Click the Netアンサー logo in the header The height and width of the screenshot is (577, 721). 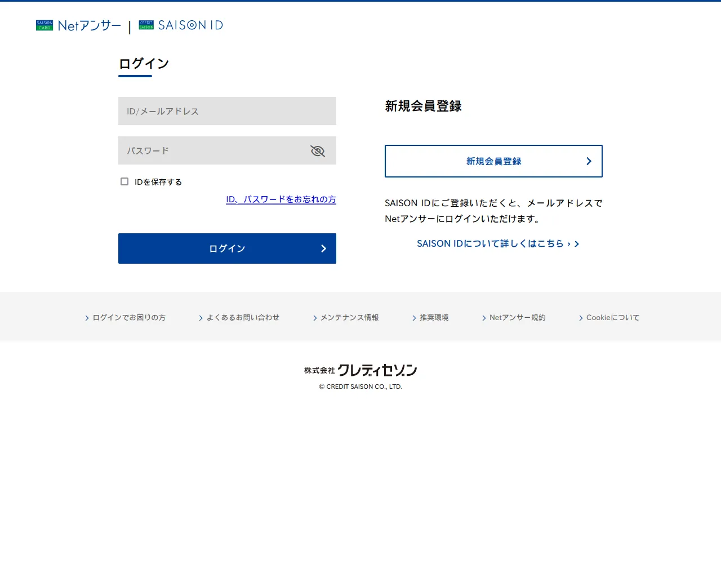78,25
